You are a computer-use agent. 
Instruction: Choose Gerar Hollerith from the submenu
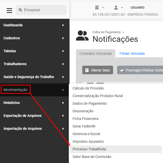pos(84,126)
